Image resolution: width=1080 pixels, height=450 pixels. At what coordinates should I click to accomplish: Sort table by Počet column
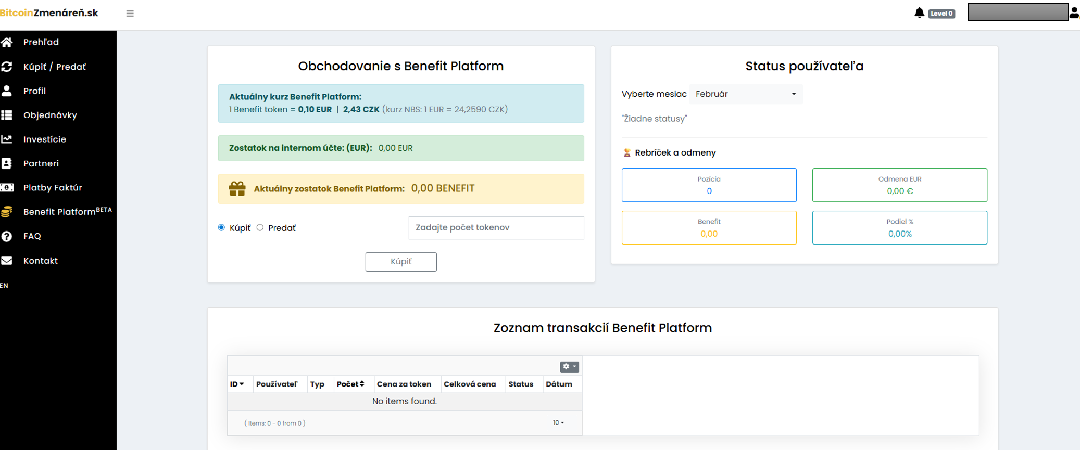350,384
